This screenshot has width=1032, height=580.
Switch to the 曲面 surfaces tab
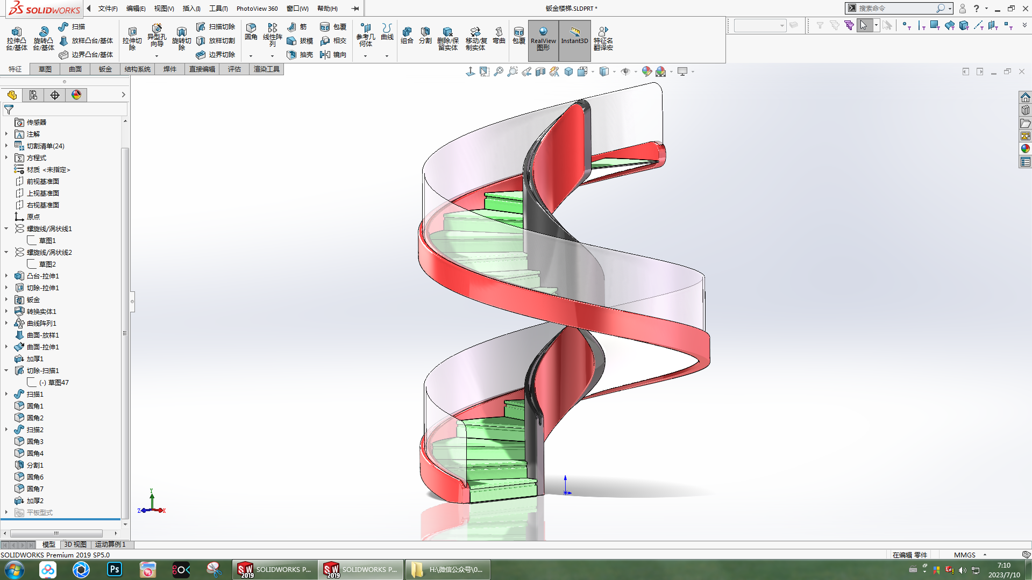pos(75,69)
